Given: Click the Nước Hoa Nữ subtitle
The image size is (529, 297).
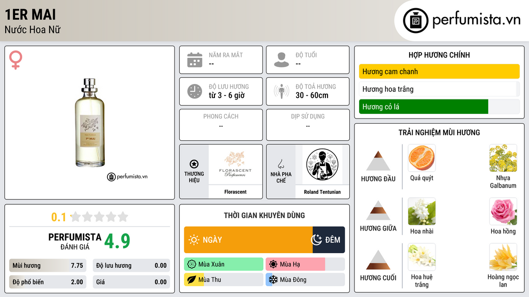Looking at the screenshot, I should coord(33,30).
